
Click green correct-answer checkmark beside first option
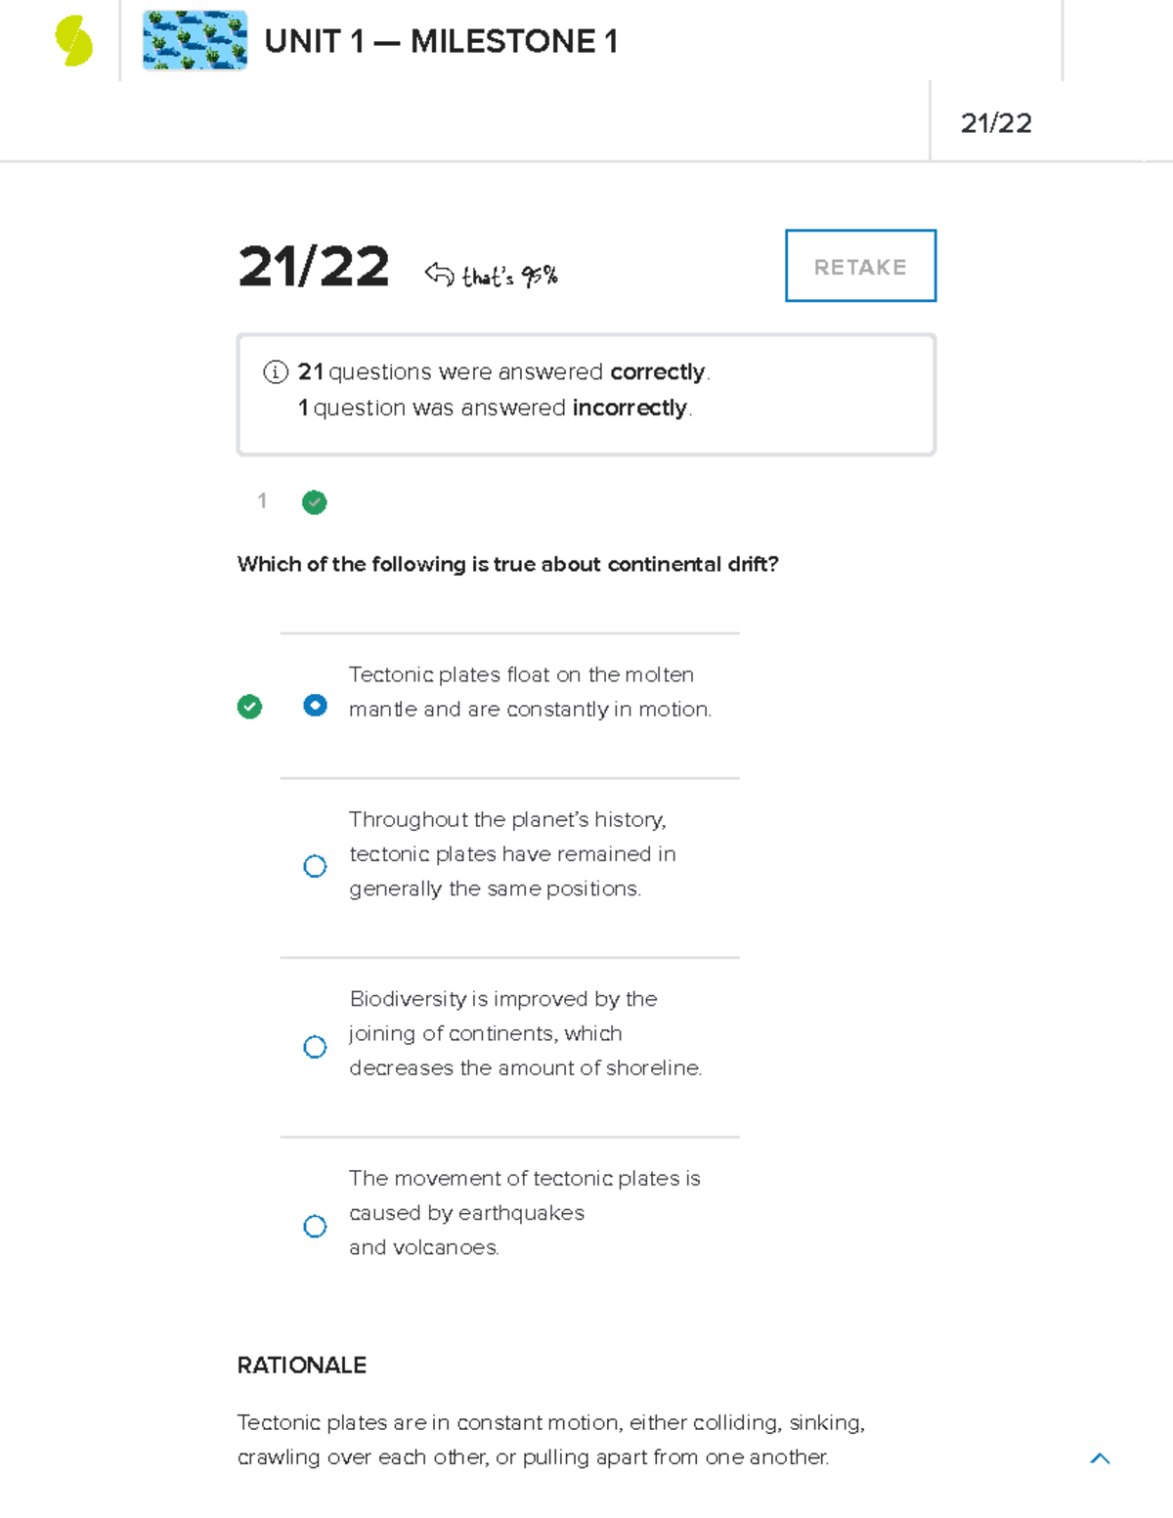tap(249, 707)
